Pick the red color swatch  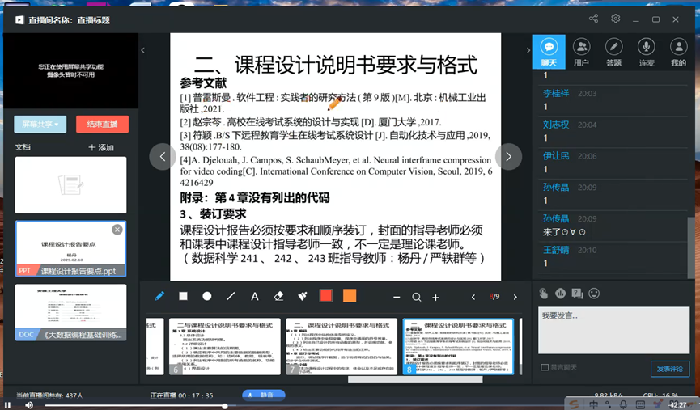(326, 297)
